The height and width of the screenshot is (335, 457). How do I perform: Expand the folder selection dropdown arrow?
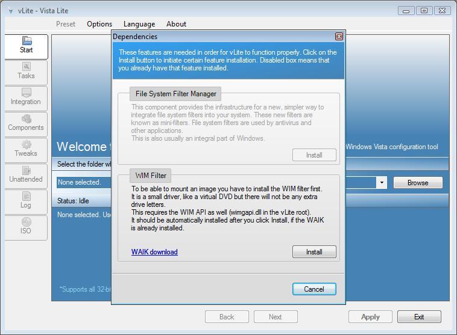point(382,183)
